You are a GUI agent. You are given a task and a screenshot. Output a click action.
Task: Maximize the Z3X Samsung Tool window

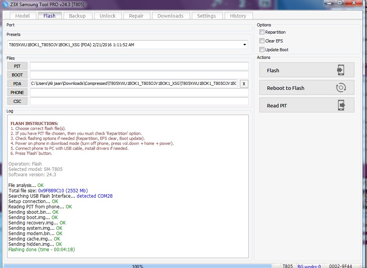coord(339,3)
